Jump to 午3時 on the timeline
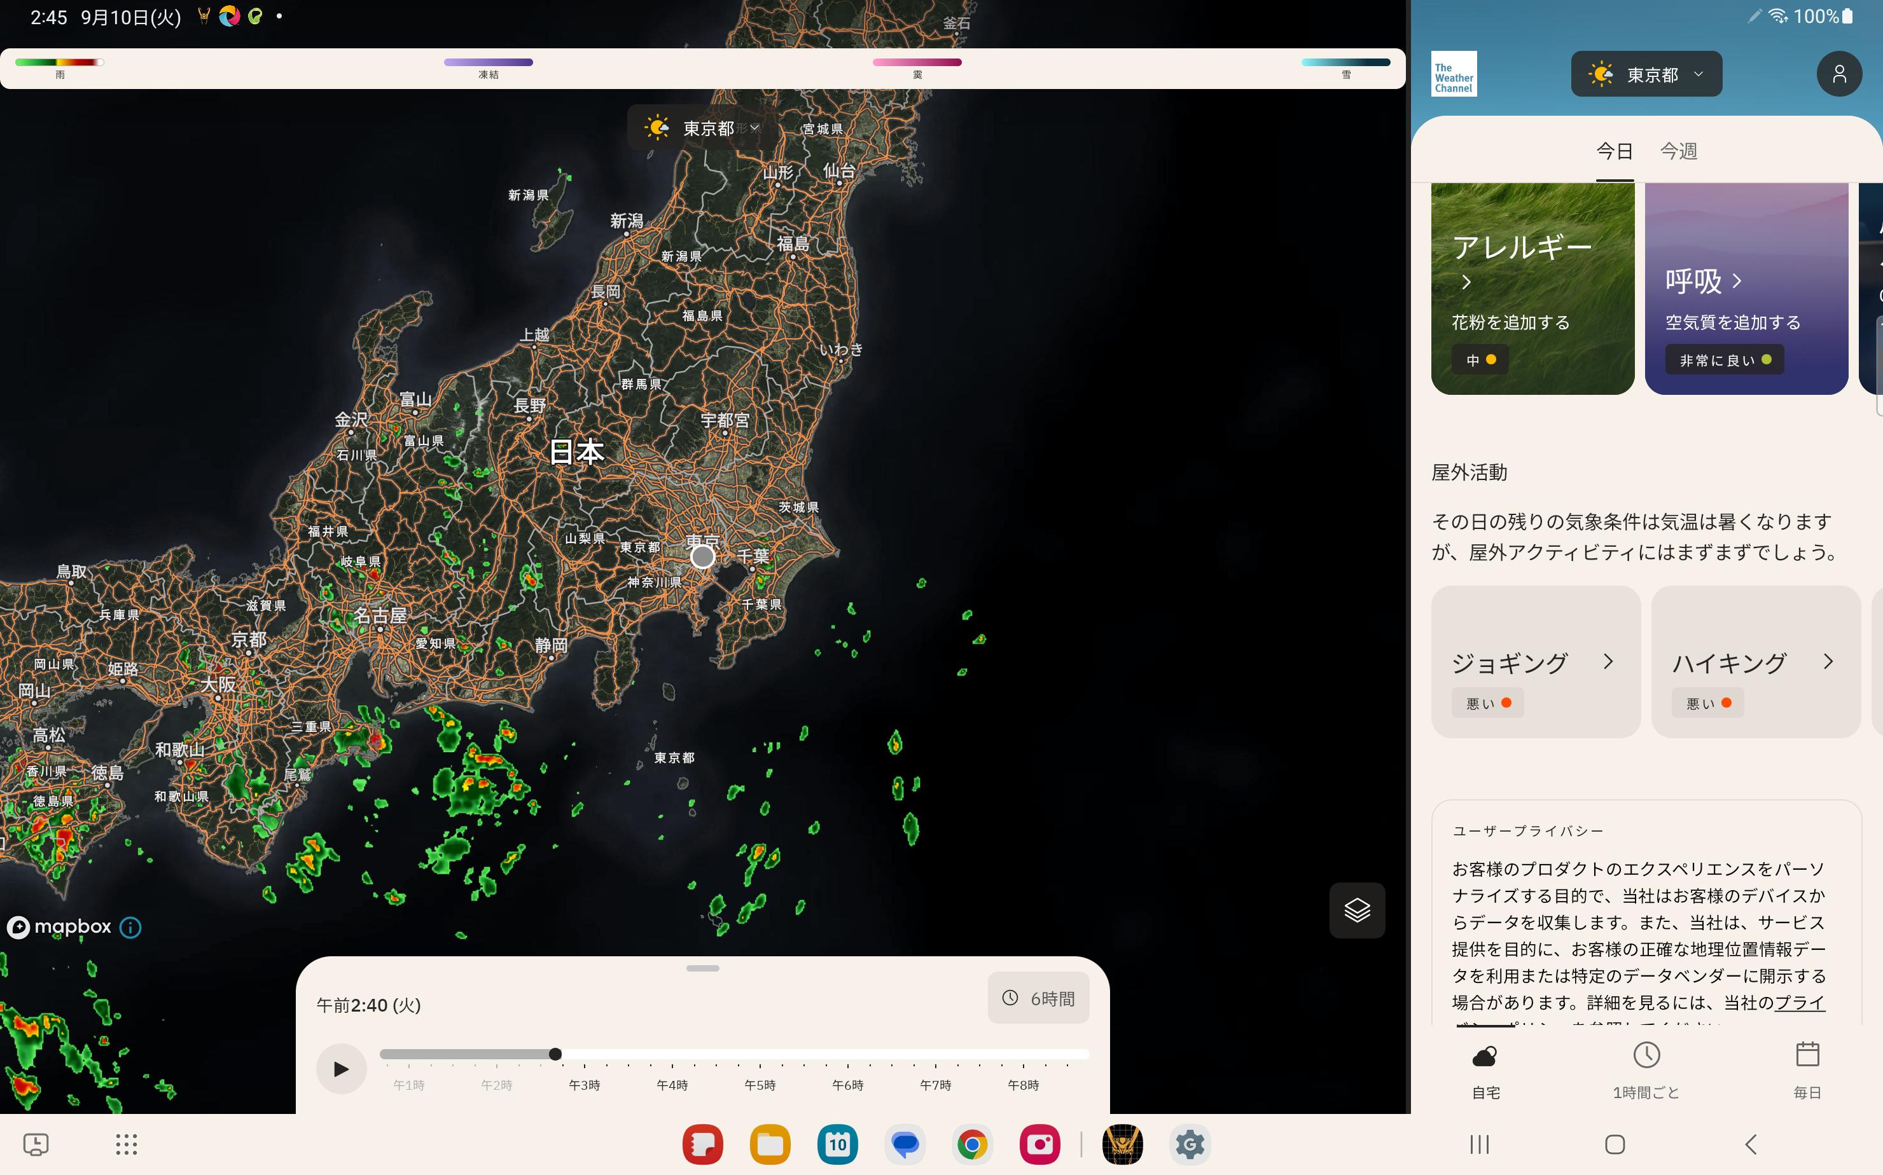The width and height of the screenshot is (1883, 1175). [584, 1084]
